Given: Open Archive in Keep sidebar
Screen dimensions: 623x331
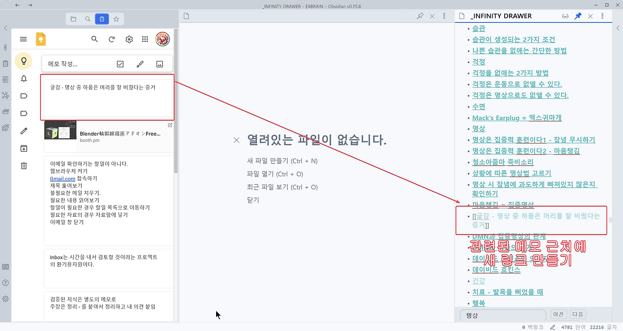Looking at the screenshot, I should (x=23, y=148).
